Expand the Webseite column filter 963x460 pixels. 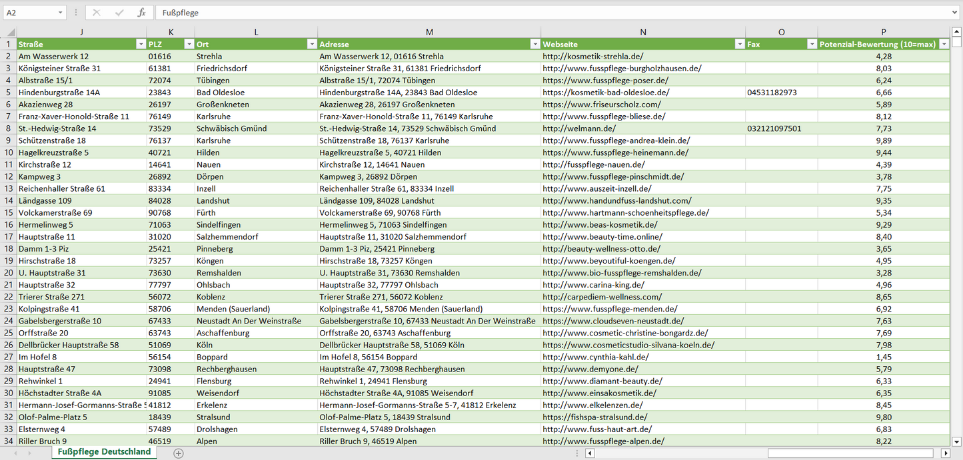(x=738, y=44)
